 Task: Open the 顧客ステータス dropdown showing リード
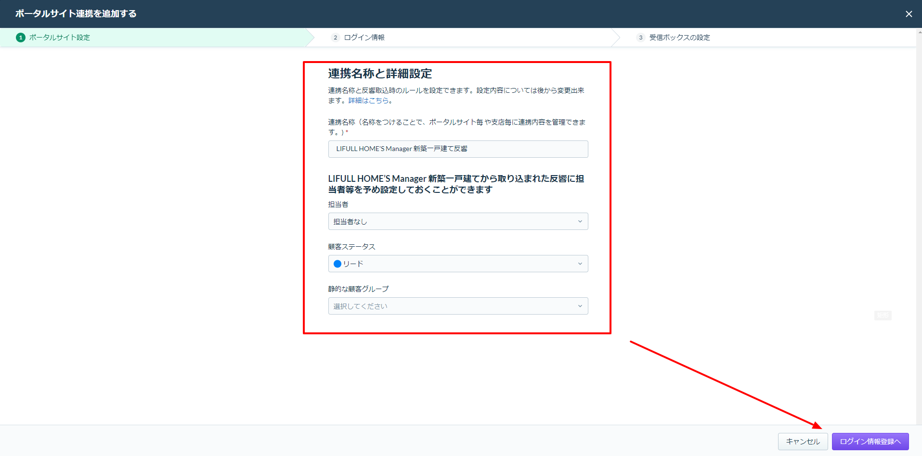pyautogui.click(x=458, y=264)
